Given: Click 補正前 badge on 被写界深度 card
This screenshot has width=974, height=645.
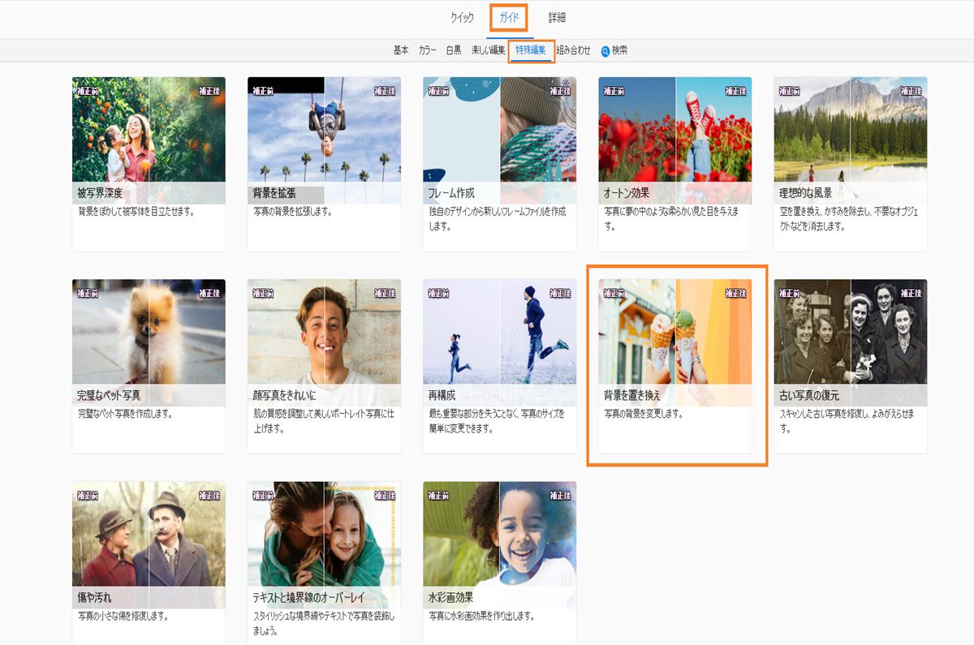Looking at the screenshot, I should coord(88,91).
